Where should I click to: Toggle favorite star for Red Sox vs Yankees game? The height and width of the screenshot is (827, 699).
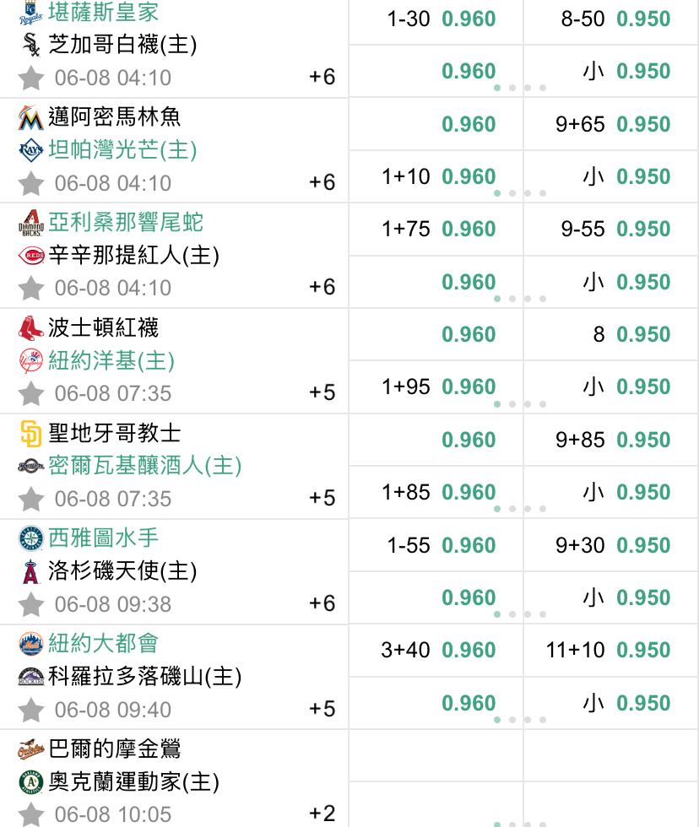click(x=31, y=393)
